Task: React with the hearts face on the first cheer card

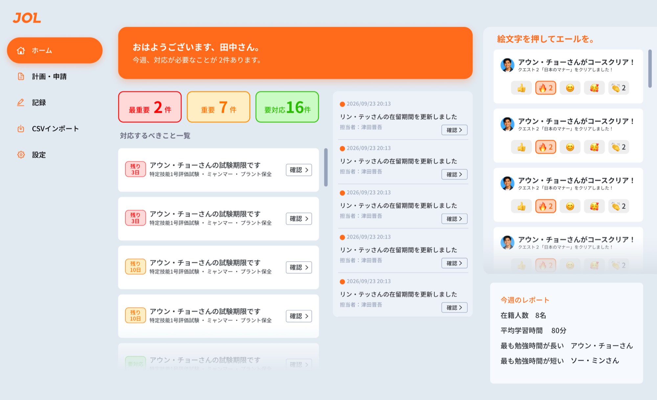Action: 594,88
